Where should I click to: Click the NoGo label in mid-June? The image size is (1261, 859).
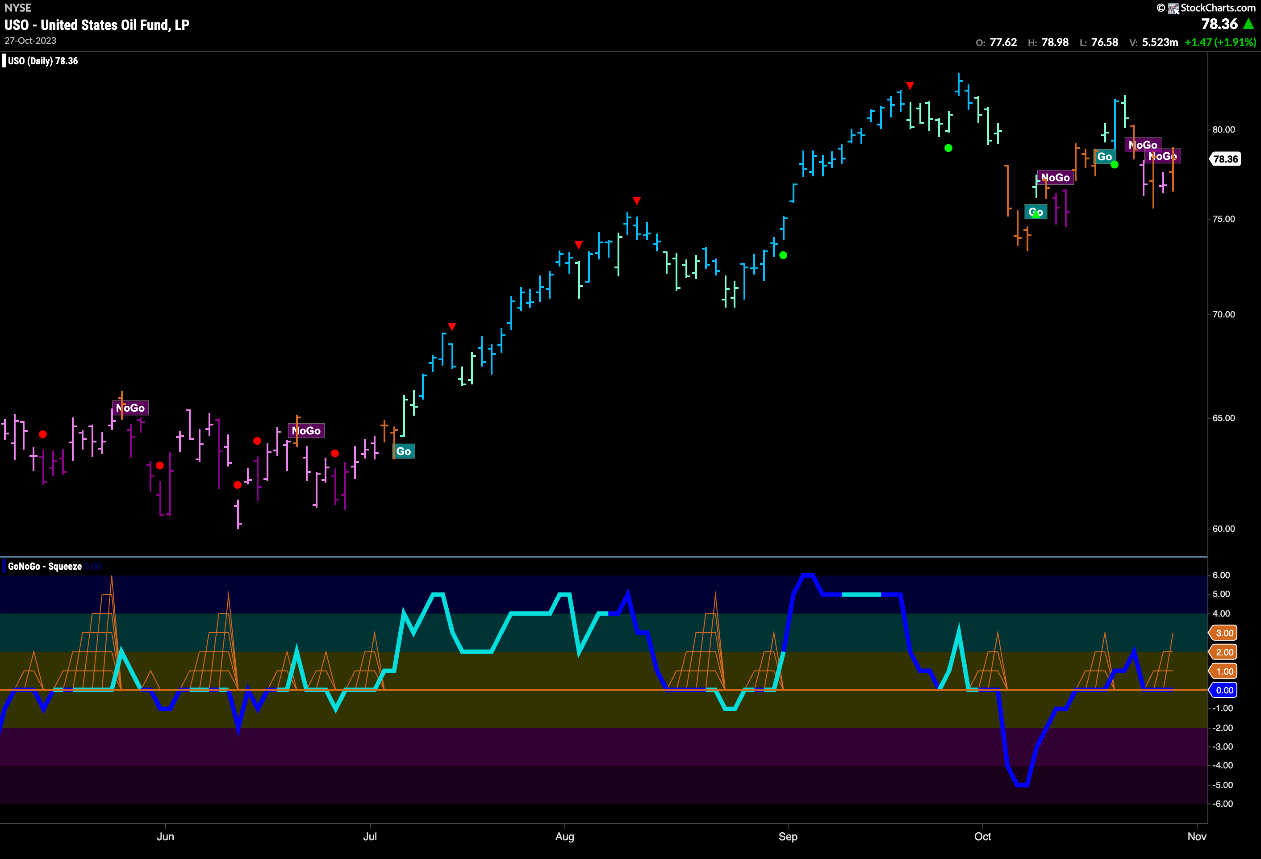click(306, 431)
